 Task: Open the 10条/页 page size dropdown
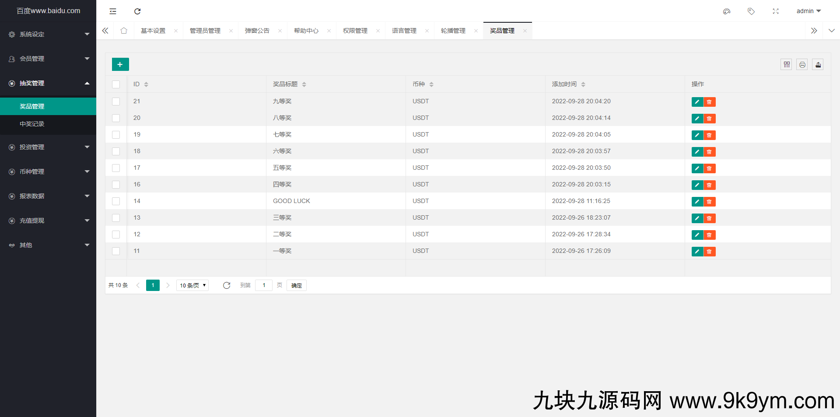coord(192,285)
